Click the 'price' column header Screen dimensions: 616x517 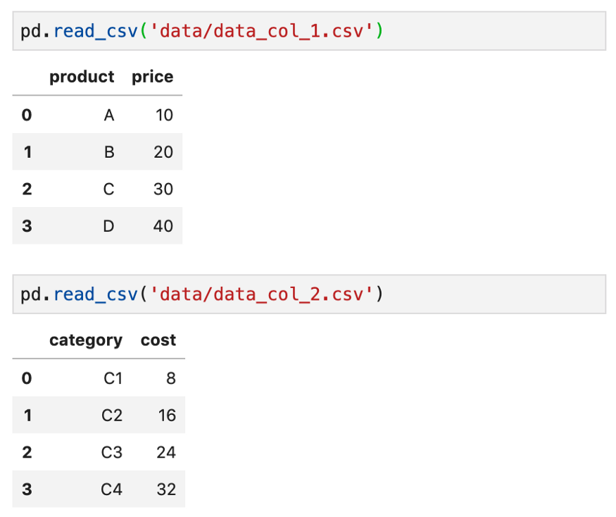tap(152, 77)
